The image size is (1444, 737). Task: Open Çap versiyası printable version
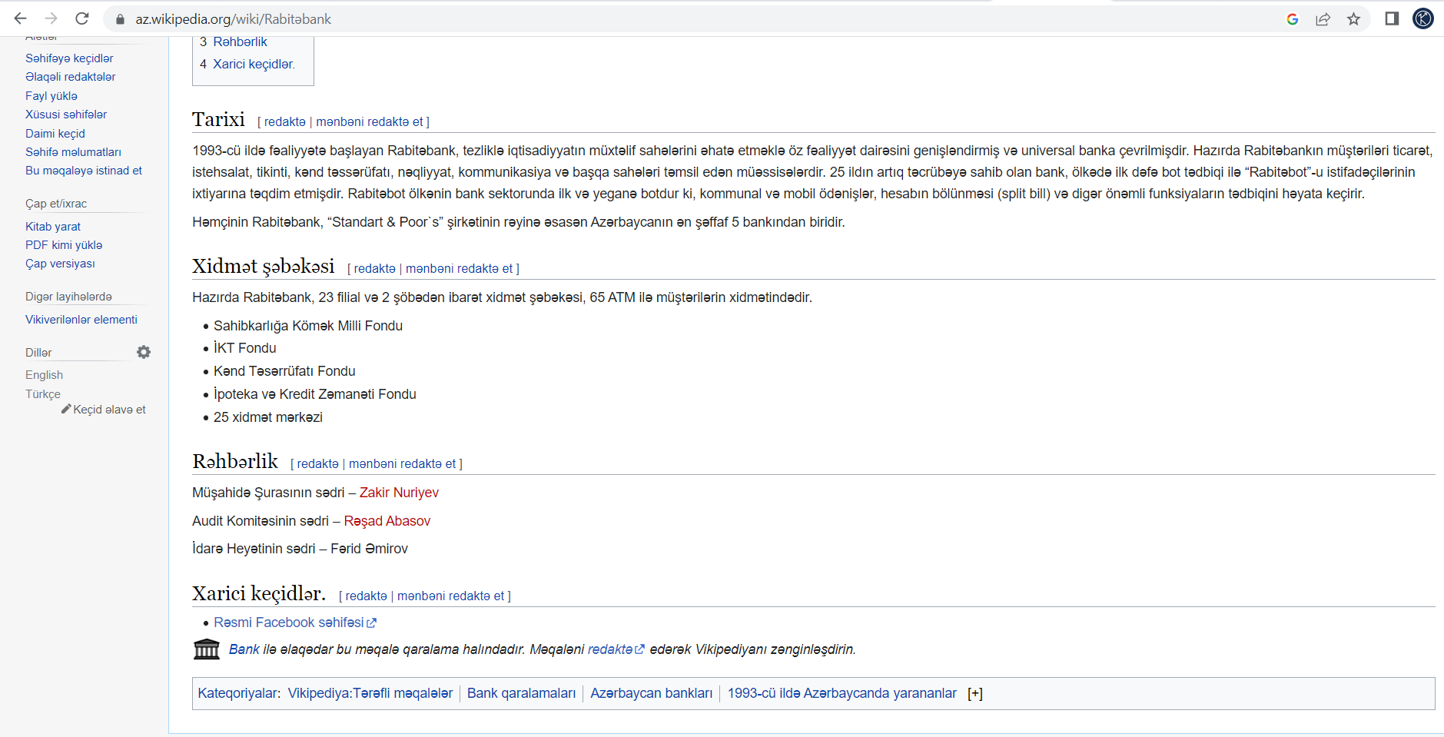60,264
